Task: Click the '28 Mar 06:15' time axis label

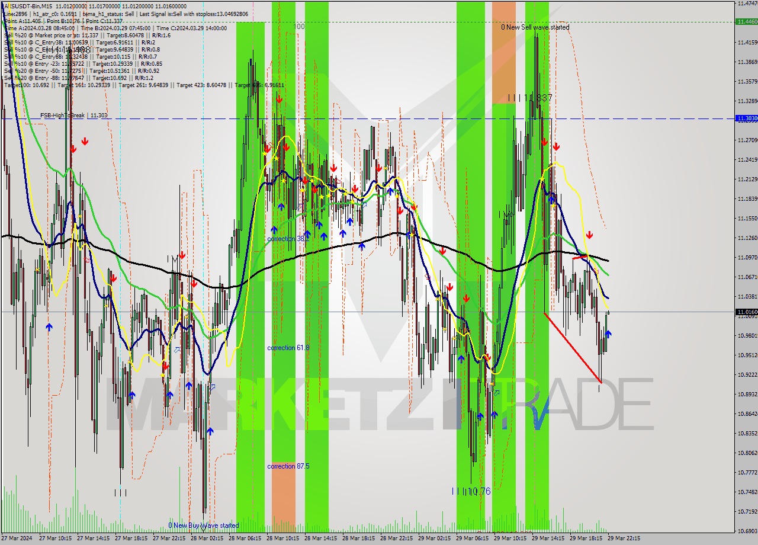Action: pyautogui.click(x=245, y=538)
